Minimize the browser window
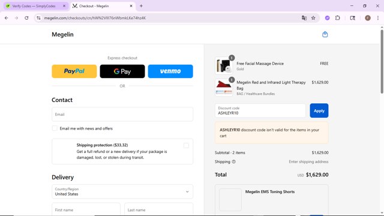Viewport: 384px width, 216px height. (352, 6)
